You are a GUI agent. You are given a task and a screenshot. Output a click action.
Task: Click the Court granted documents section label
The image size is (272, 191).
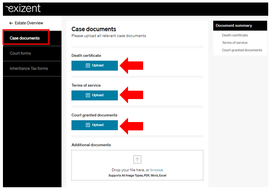pyautogui.click(x=94, y=115)
